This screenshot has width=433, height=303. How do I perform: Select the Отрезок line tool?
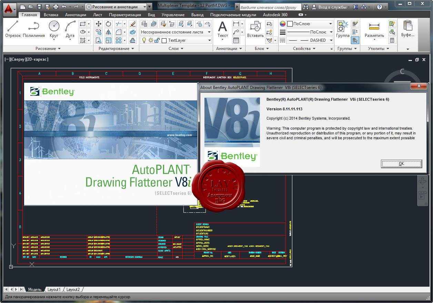13,29
